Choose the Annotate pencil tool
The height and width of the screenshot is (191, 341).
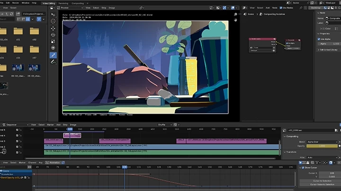(54, 62)
